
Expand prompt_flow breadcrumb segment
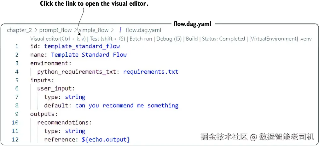pyautogui.click(x=55, y=30)
